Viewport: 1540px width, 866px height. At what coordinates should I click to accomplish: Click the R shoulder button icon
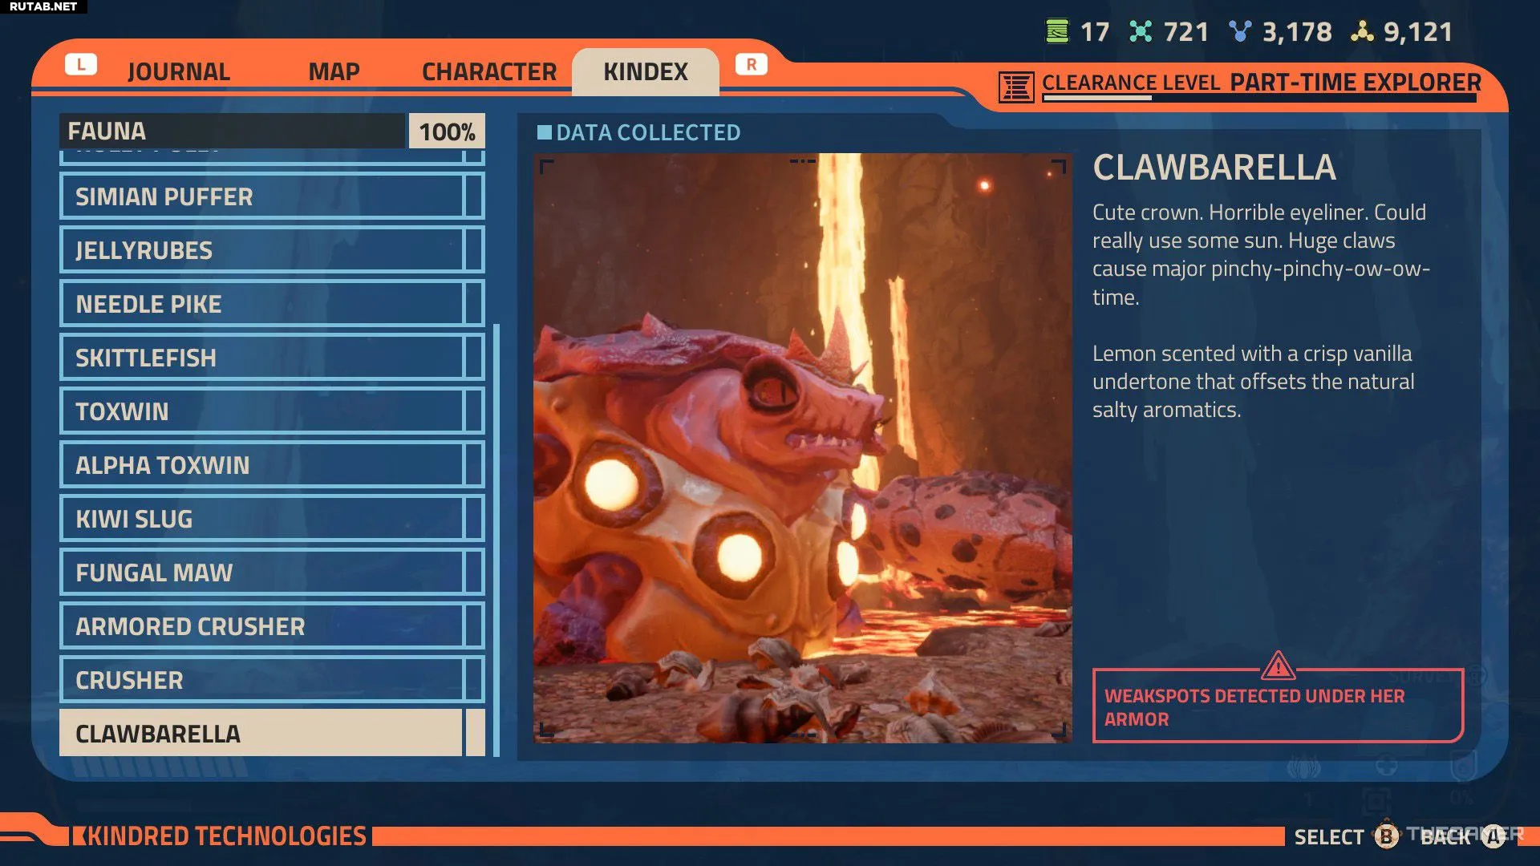(x=752, y=65)
